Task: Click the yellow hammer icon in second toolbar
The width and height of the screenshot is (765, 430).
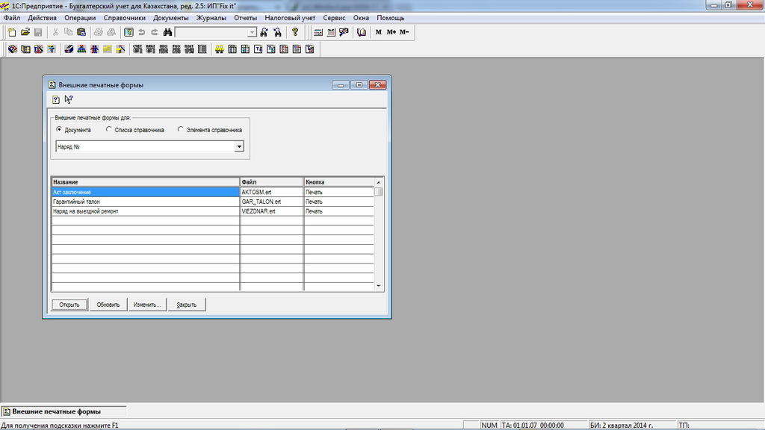Action: click(x=120, y=49)
